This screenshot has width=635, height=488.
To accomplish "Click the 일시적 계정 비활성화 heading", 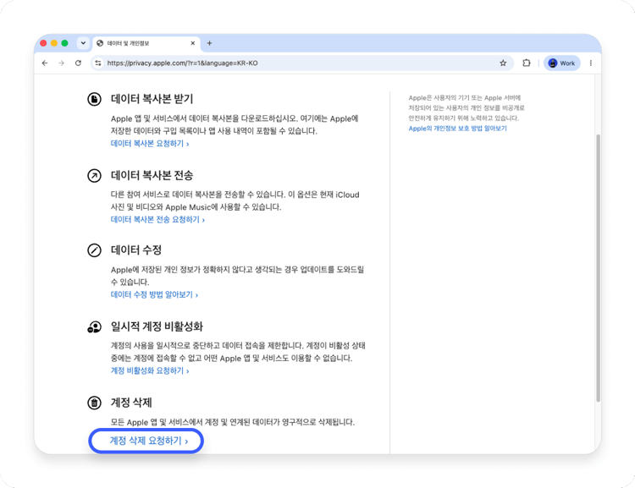I will [x=157, y=326].
